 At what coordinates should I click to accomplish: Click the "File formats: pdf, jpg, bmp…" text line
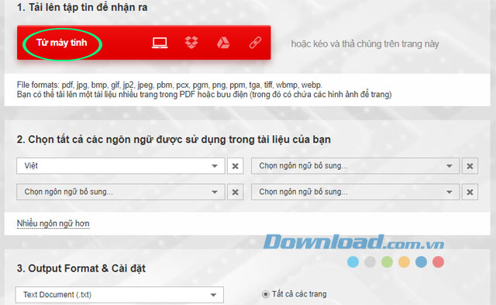[x=170, y=85]
